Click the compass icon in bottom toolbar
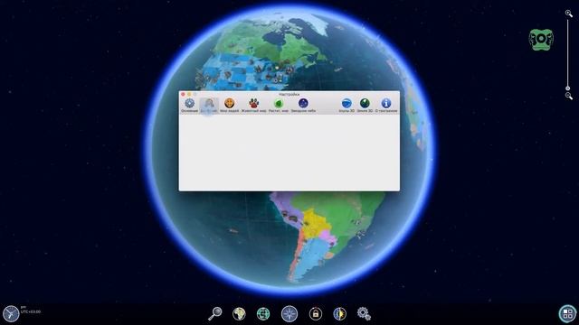Image resolution: width=579 pixels, height=325 pixels. coord(289,313)
